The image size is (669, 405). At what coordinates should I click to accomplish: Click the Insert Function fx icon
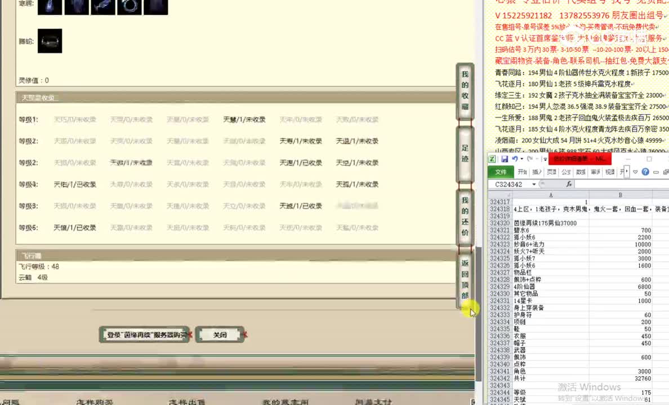click(x=569, y=184)
